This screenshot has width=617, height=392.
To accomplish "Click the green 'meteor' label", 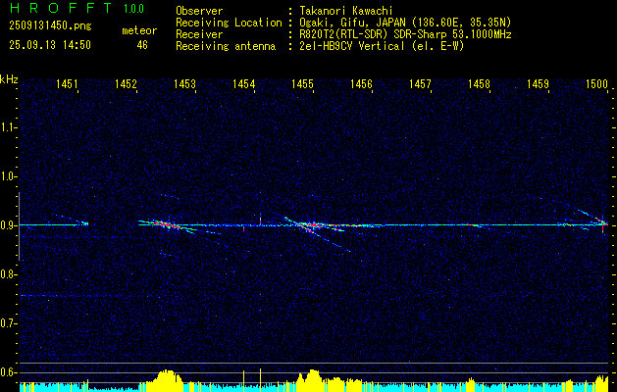I will tap(139, 30).
